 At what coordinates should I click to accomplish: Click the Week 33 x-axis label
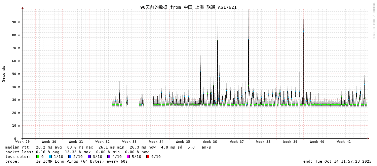(x=129, y=142)
